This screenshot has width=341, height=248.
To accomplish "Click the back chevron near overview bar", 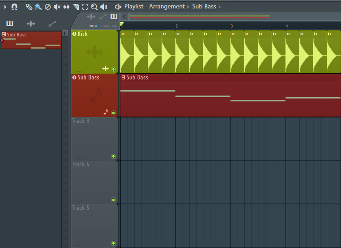I will [124, 16].
